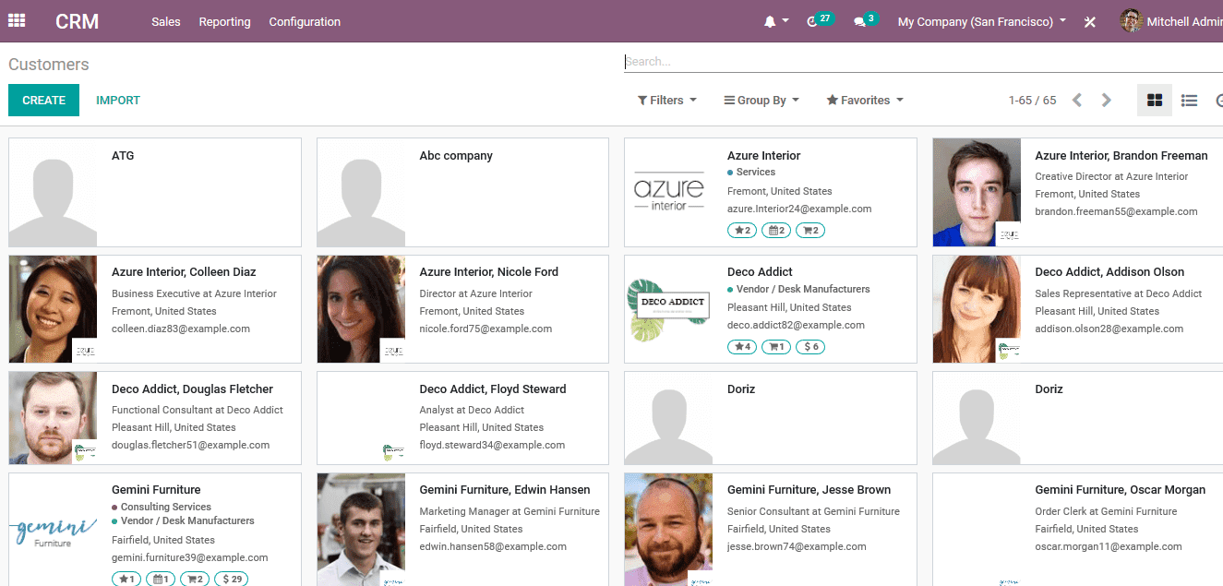This screenshot has width=1223, height=586.
Task: Click the CRM app title
Action: point(77,21)
